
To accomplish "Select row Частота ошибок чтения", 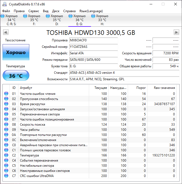I will pyautogui.click(x=90, y=94).
